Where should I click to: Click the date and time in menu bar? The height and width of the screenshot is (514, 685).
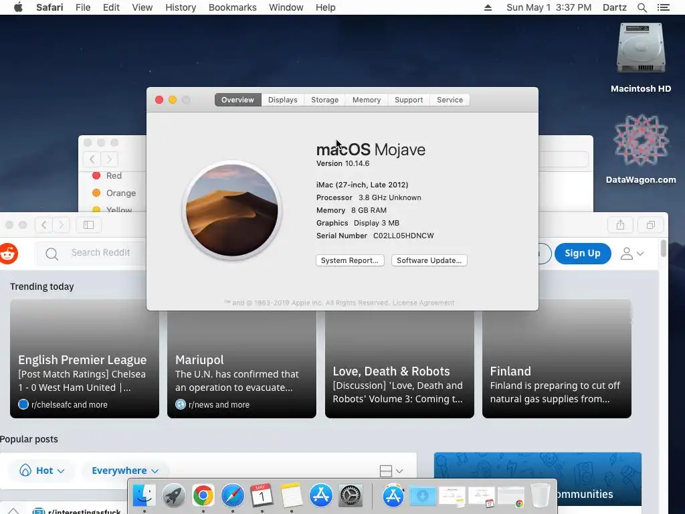[549, 7]
